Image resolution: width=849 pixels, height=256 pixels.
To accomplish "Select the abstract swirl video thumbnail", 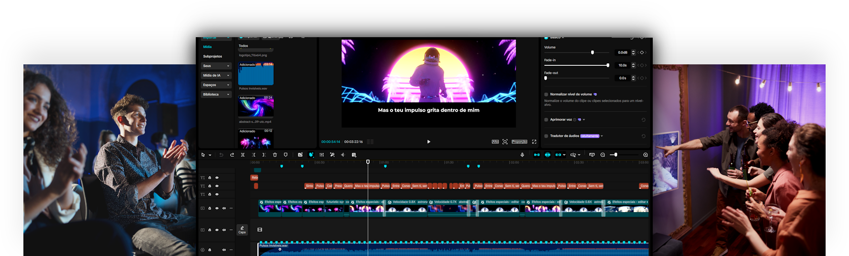I will (256, 107).
